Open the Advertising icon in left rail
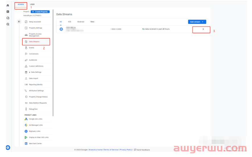 click(8, 24)
